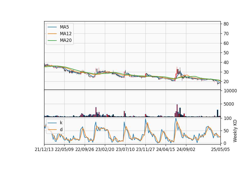The width and height of the screenshot is (245, 176).
Task: Click the 22/05/09 date tick label
Action: [64, 149]
